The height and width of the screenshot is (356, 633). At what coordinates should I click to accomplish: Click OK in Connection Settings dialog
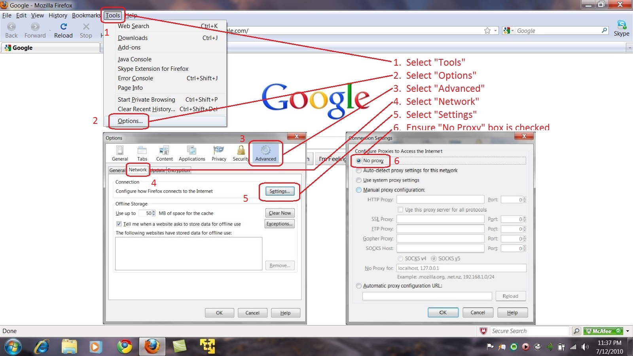[443, 312]
